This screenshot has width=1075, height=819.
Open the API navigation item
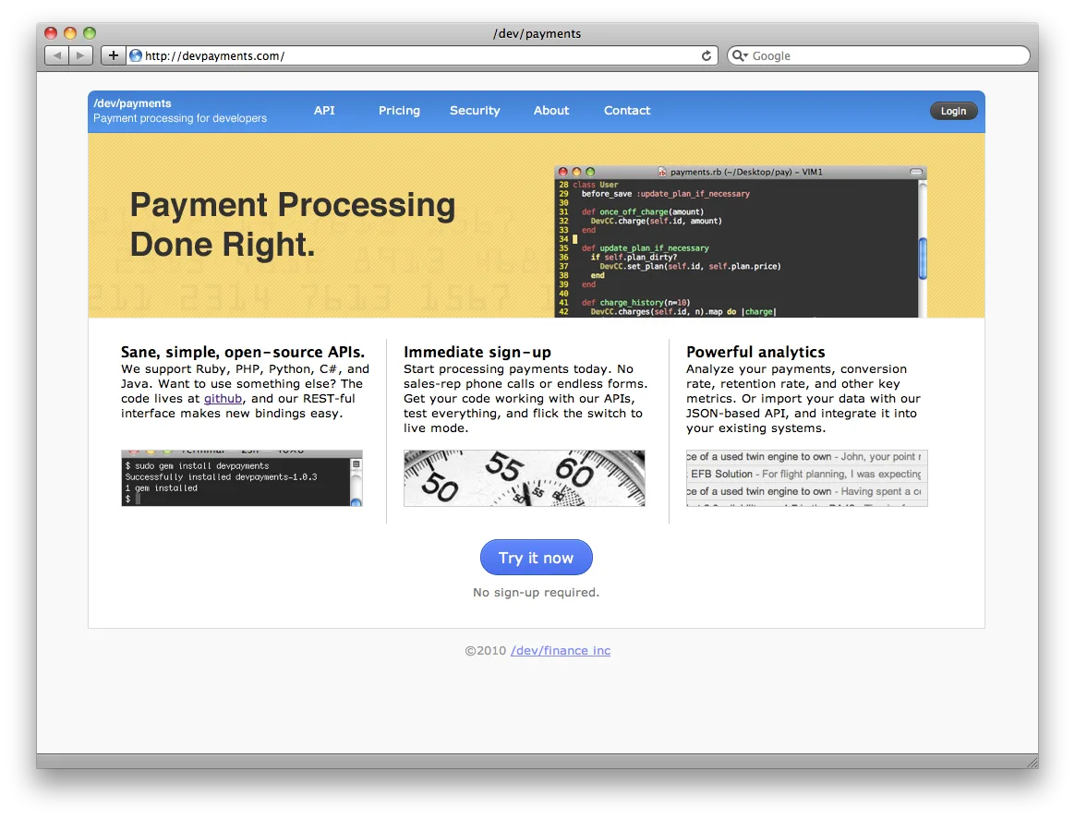coord(324,110)
